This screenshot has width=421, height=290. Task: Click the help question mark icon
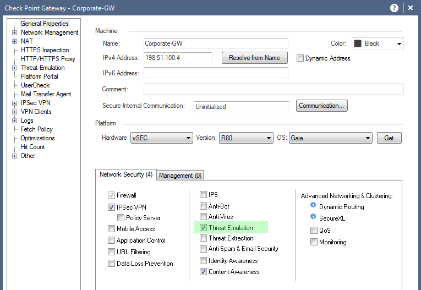(x=394, y=8)
